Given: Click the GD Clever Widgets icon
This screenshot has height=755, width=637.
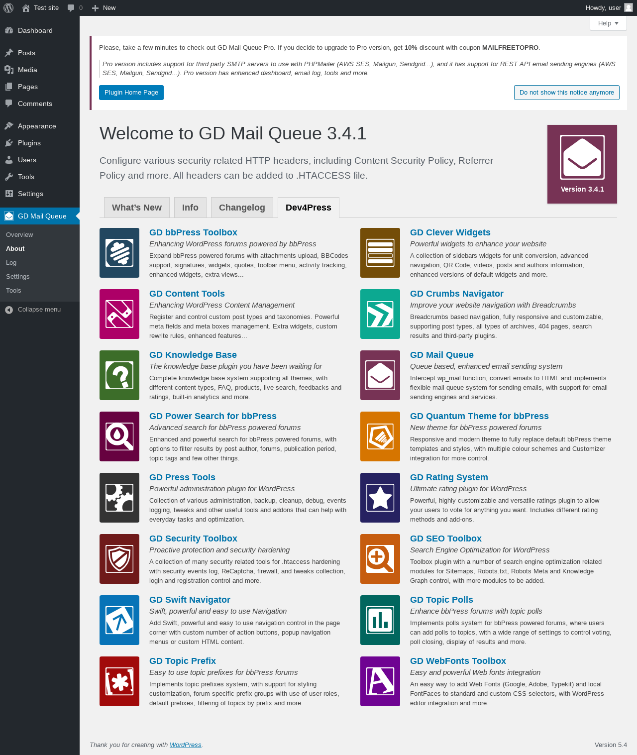Looking at the screenshot, I should click(x=380, y=253).
